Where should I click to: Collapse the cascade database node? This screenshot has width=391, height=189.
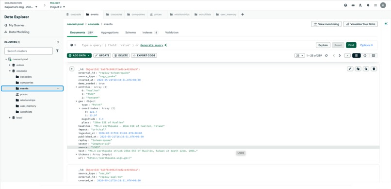click(10, 71)
